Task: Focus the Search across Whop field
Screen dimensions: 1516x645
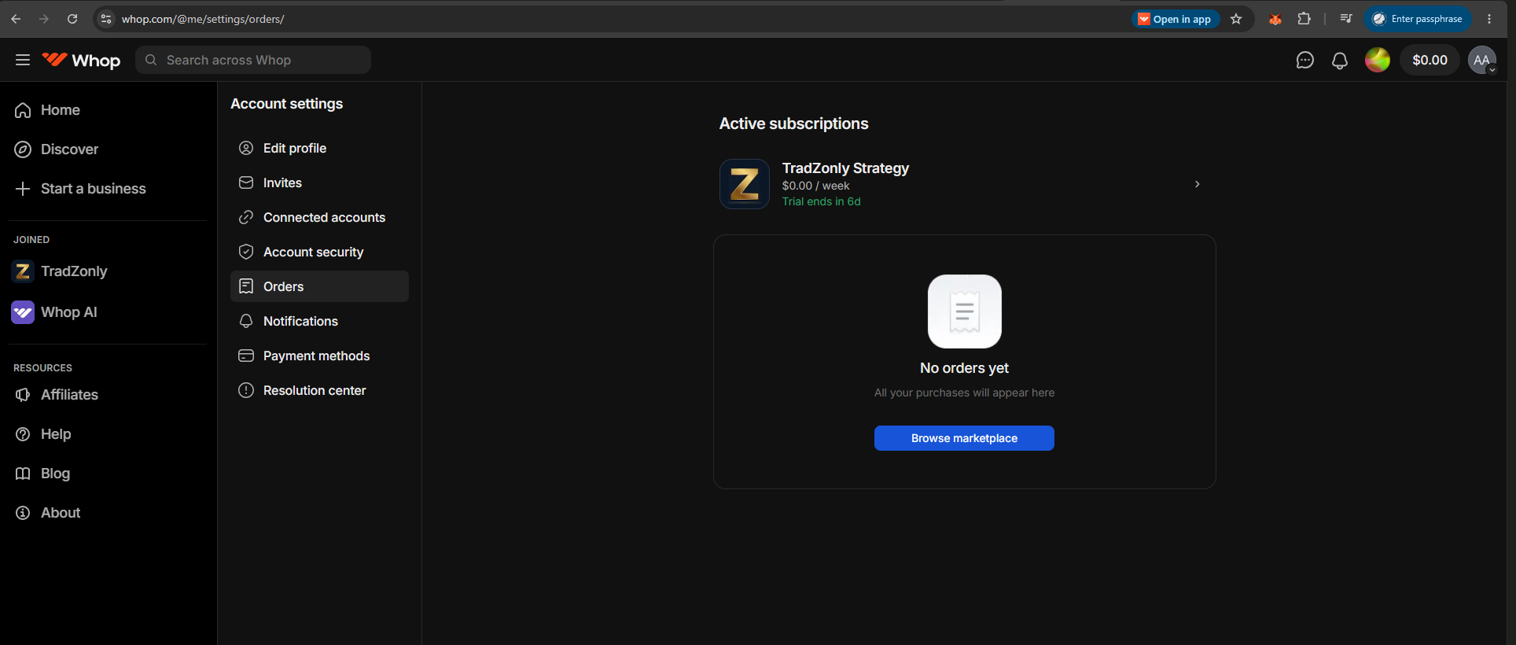Action: click(x=253, y=60)
